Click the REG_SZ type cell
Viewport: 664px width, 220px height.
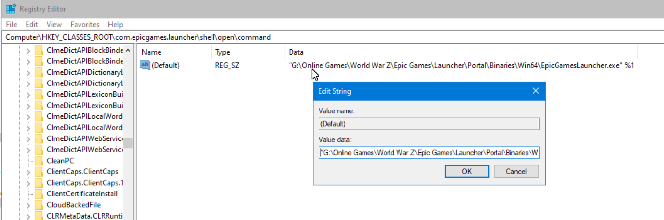[227, 65]
